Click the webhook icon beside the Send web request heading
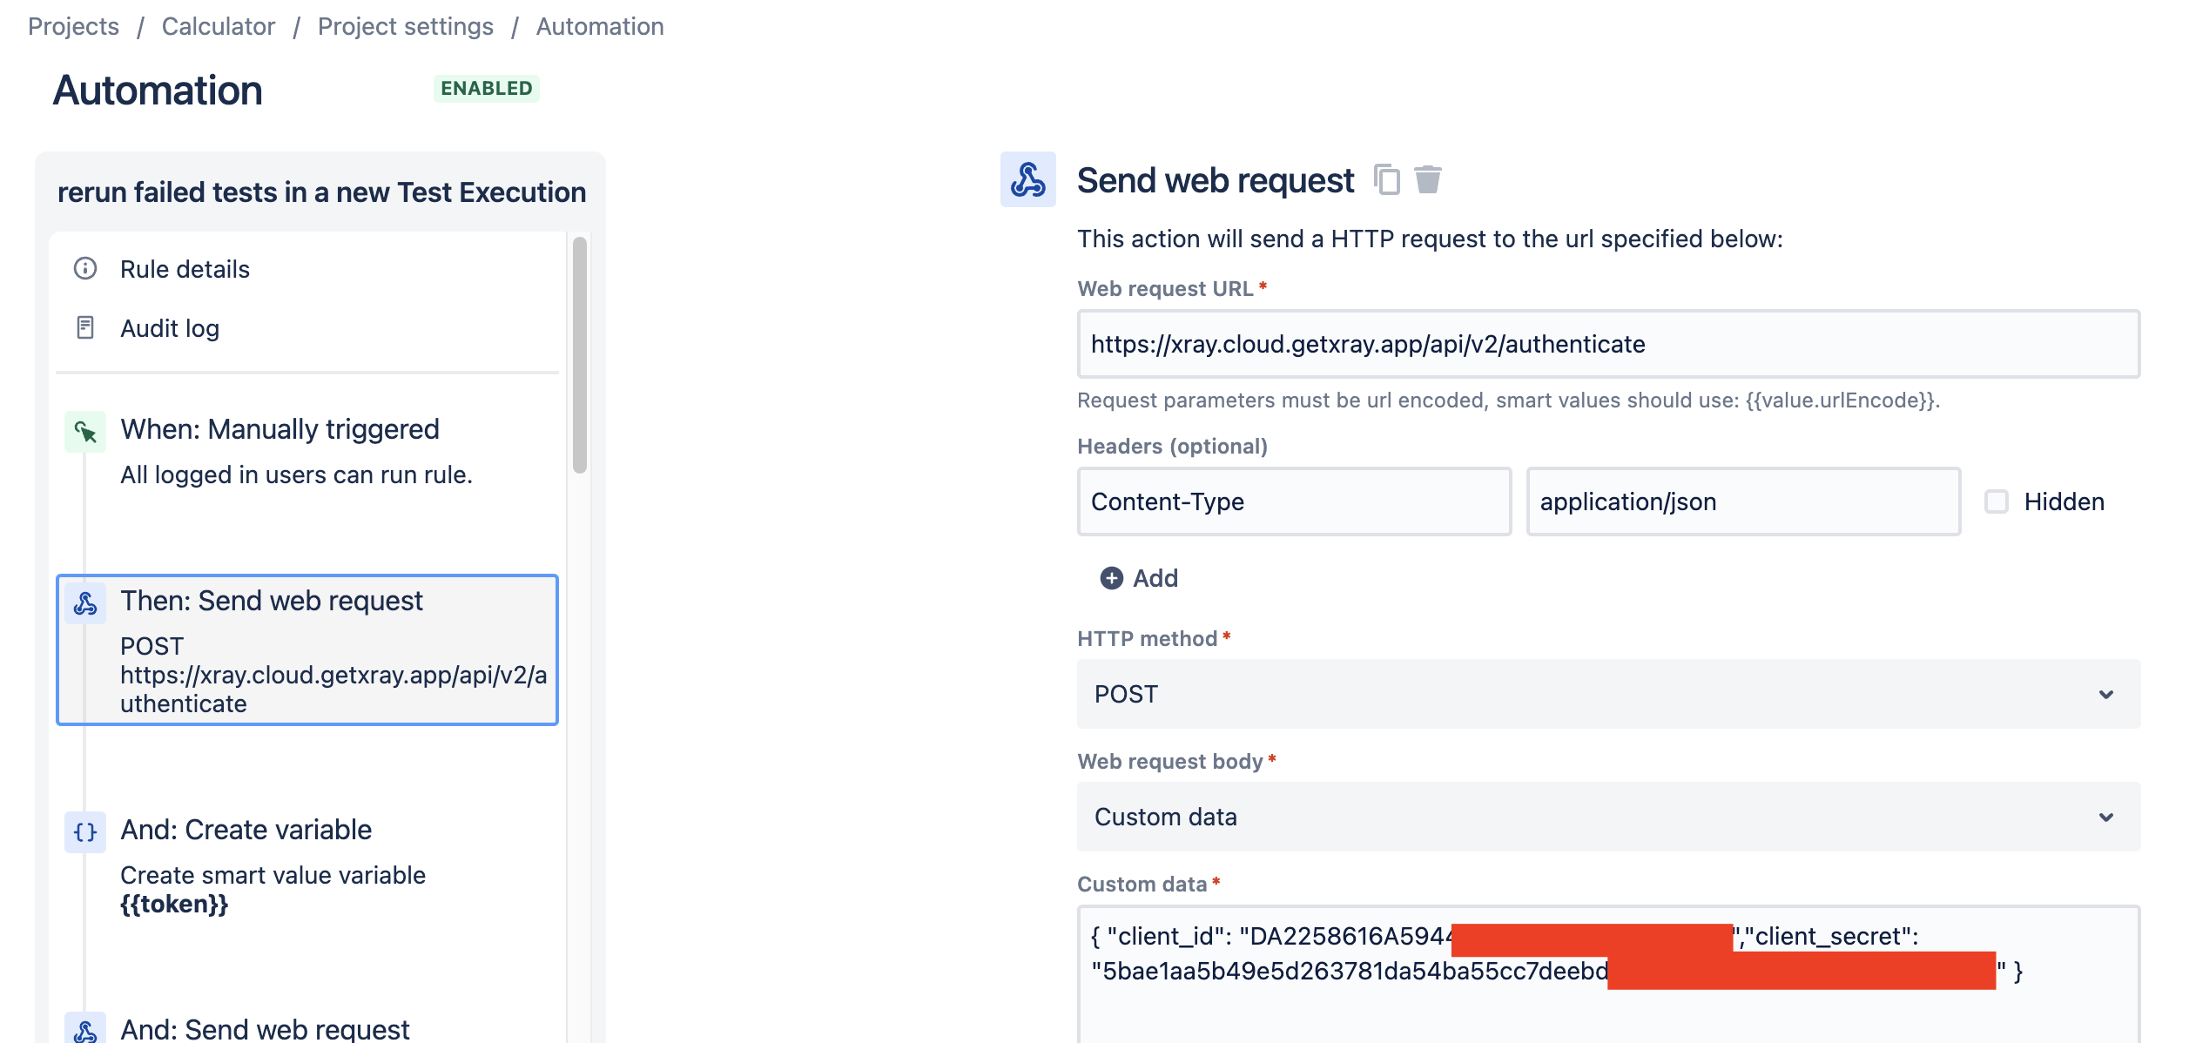Viewport: 2189px width, 1043px height. pyautogui.click(x=1028, y=179)
